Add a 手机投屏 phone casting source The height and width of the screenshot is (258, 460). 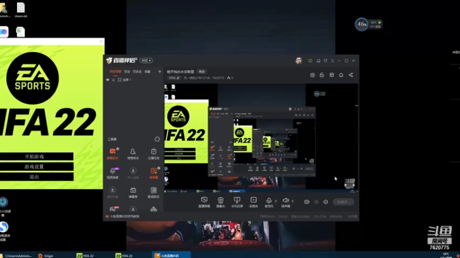pyautogui.click(x=237, y=202)
